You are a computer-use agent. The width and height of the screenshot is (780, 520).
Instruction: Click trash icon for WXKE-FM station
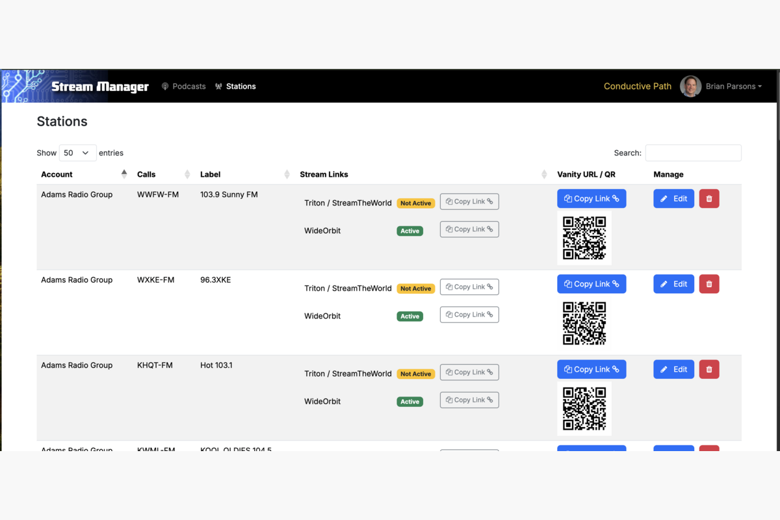click(x=709, y=284)
